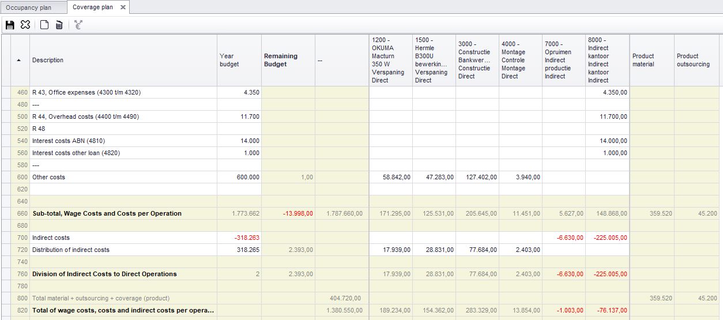
Task: Click year budget cell 14.000
Action: 239,141
